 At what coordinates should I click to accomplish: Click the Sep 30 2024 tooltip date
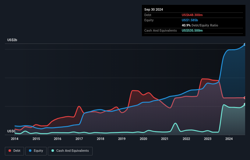(153, 9)
